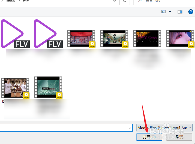Expand the address bar history dropdown
Screen dimensions: 195x144
[115, 1]
